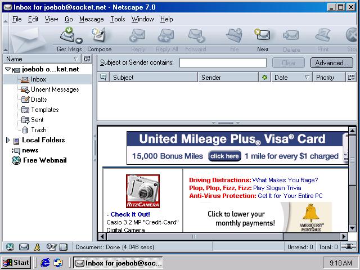Sort messages by Date column
Screen dimensions: 360x270
click(x=291, y=78)
